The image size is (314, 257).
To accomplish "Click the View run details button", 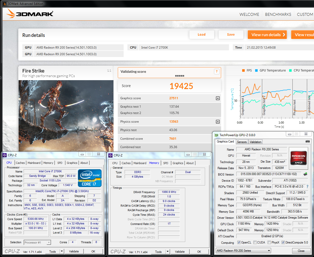I will 267,35.
